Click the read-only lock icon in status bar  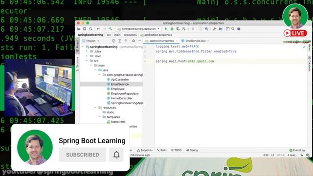(x=302, y=155)
